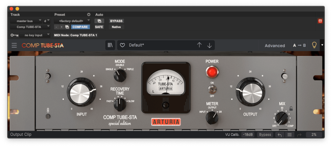Click the MIX dry/comp knob
This screenshot has width=332, height=147.
click(282, 118)
